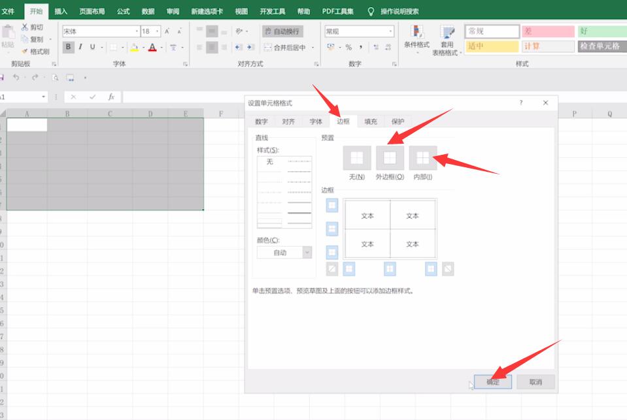Screen dimensions: 627x420
Task: Select the 内部(I) inside border preset
Action: pos(422,158)
